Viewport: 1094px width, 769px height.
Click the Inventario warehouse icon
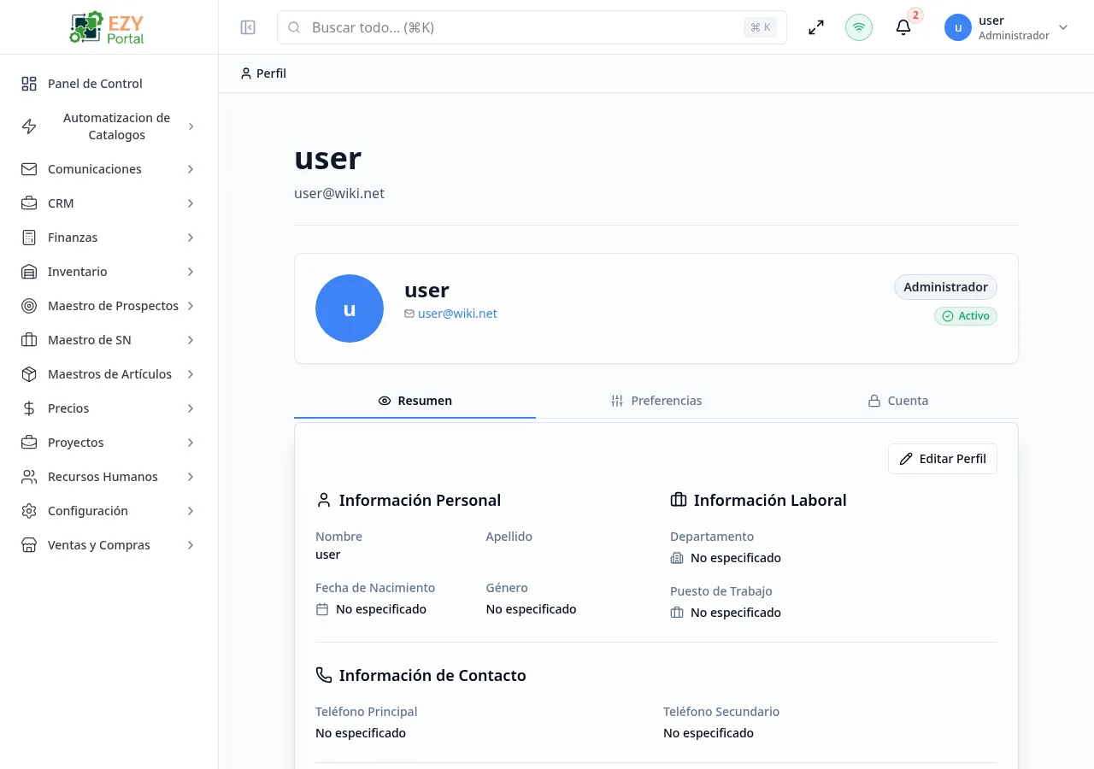coord(29,272)
